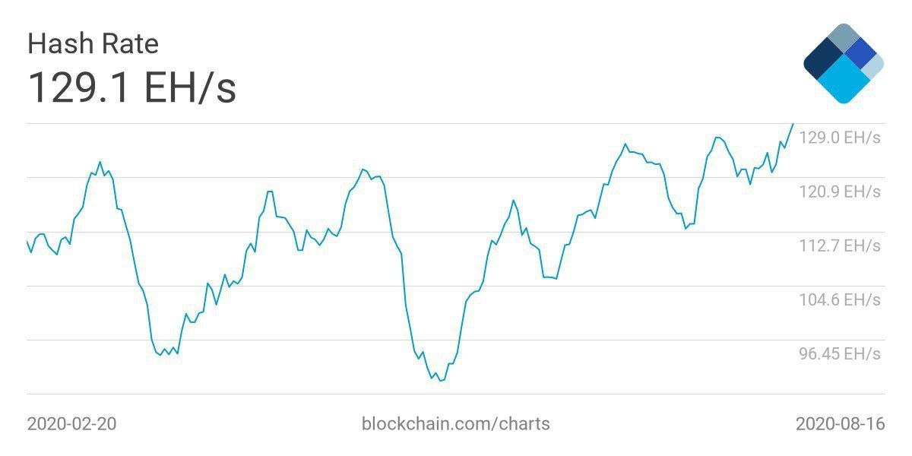
Task: Select the 129.1 EH/s current value
Action: click(131, 88)
